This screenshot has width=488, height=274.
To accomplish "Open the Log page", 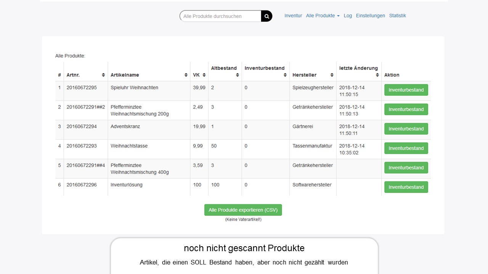I will [x=348, y=16].
